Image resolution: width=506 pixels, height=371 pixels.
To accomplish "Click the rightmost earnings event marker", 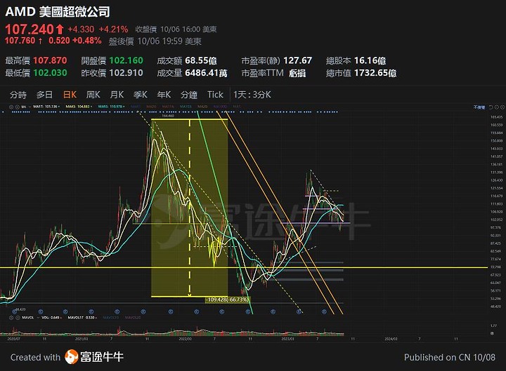I will pos(324,311).
